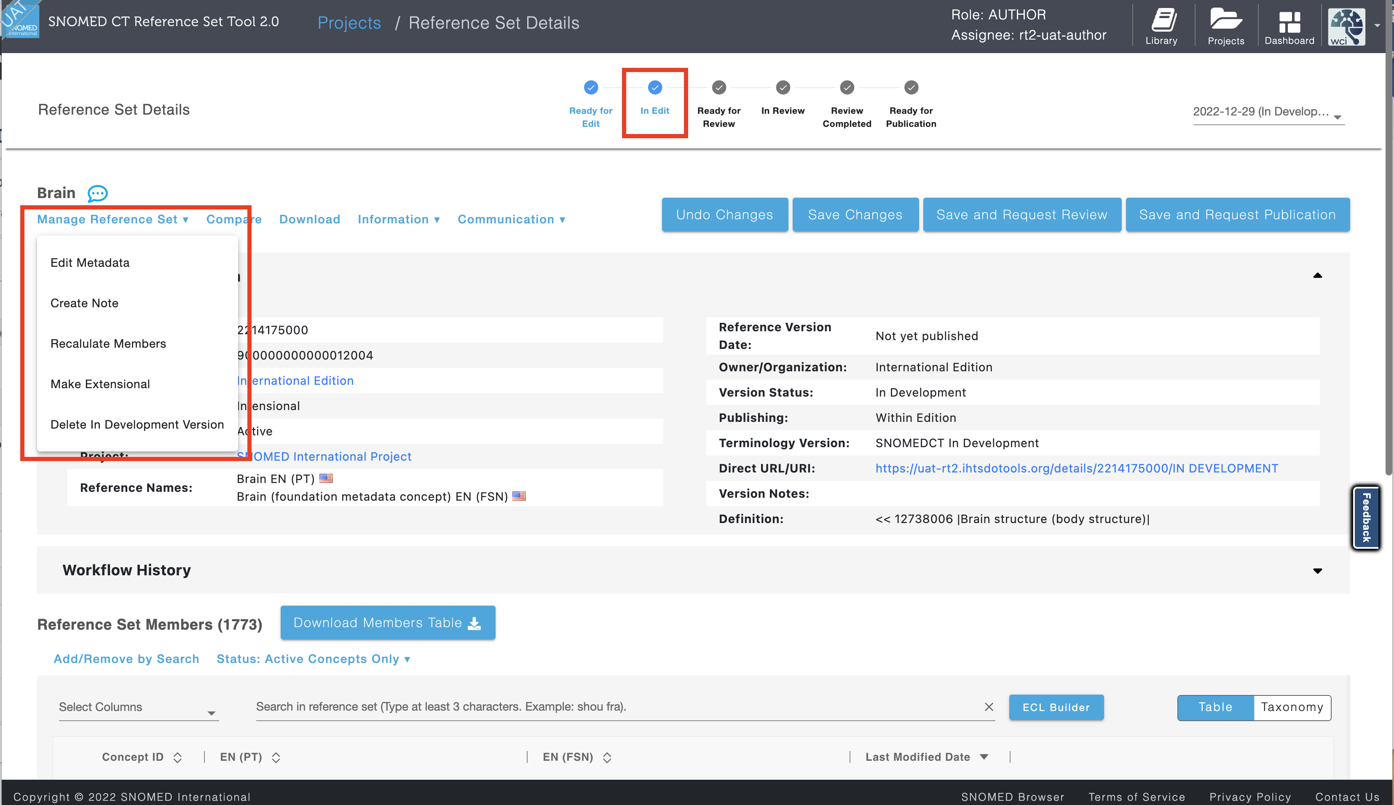Click the US flag next to Brain EN (FSN)
1394x805 pixels.
click(x=519, y=496)
